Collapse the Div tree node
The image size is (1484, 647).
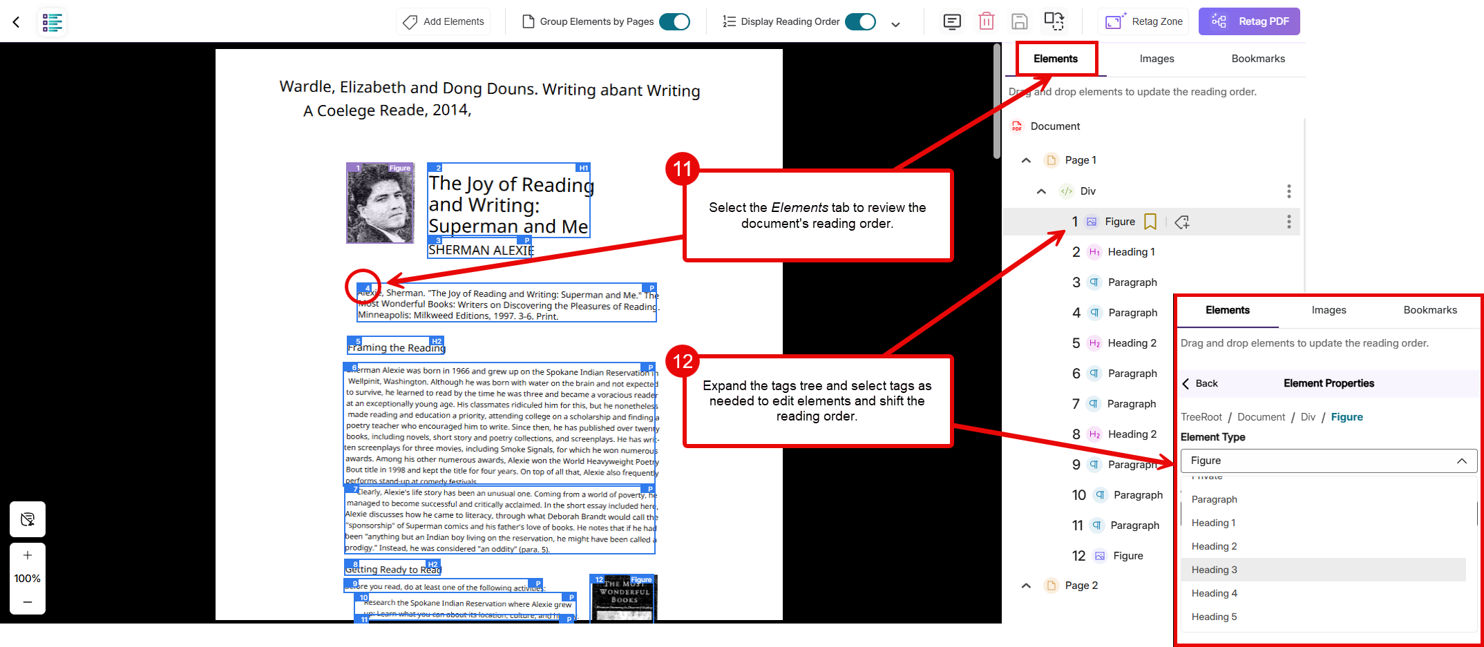1041,191
